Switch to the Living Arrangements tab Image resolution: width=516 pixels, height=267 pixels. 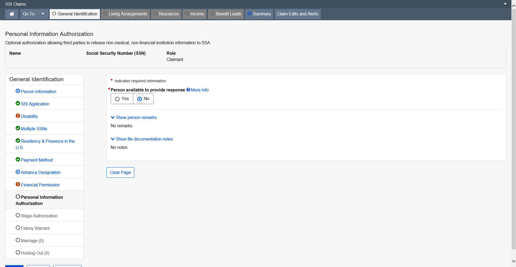tap(125, 14)
